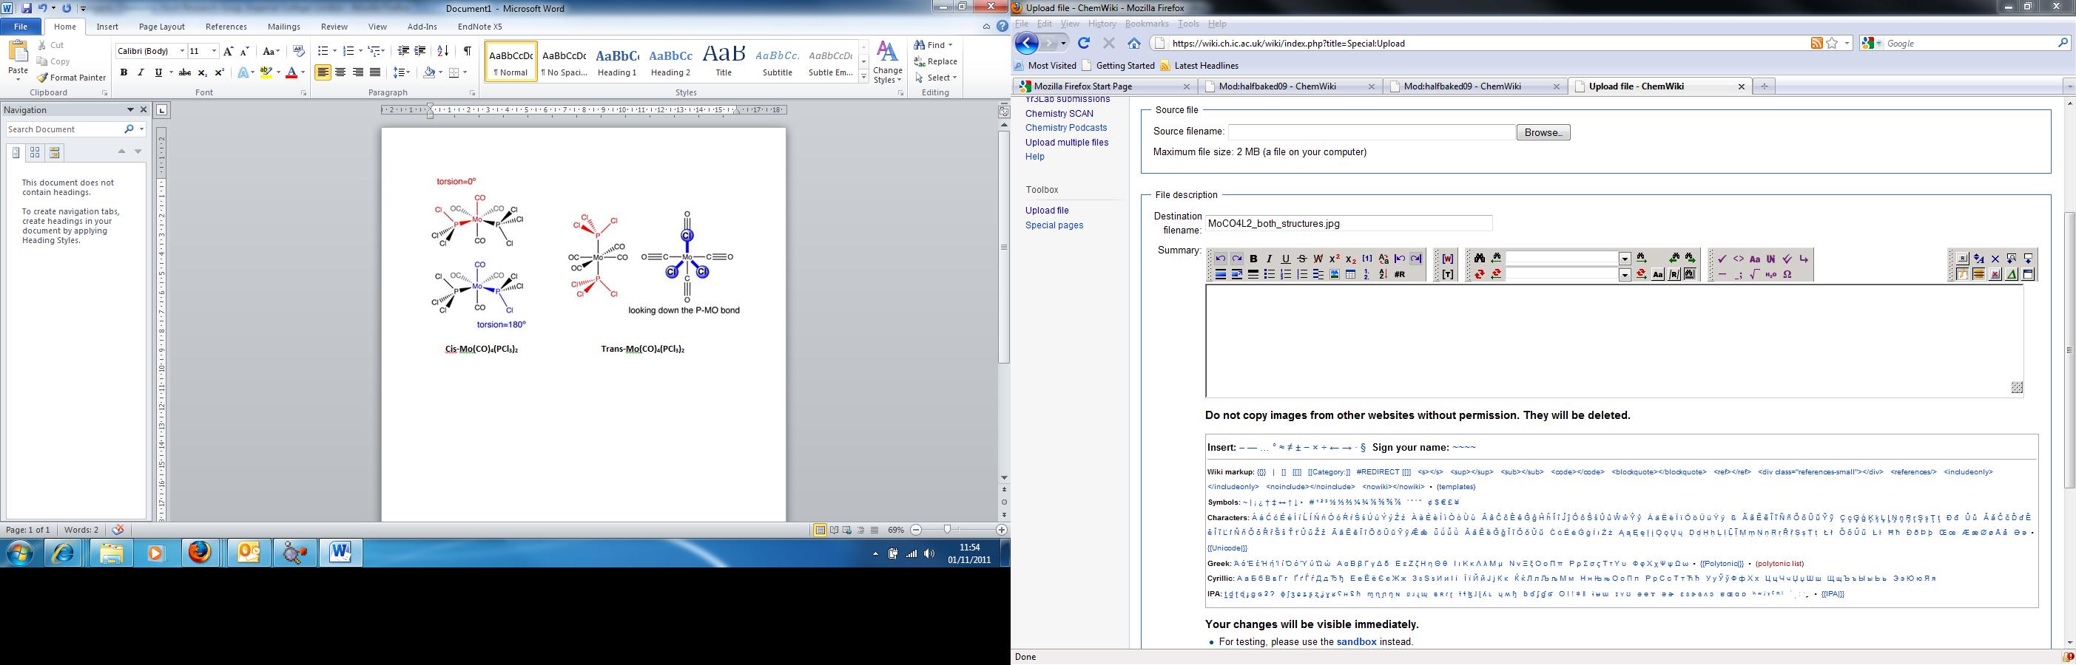This screenshot has height=665, width=2076.
Task: Open the Bookmarks menu in Firefox
Action: coord(1147,24)
